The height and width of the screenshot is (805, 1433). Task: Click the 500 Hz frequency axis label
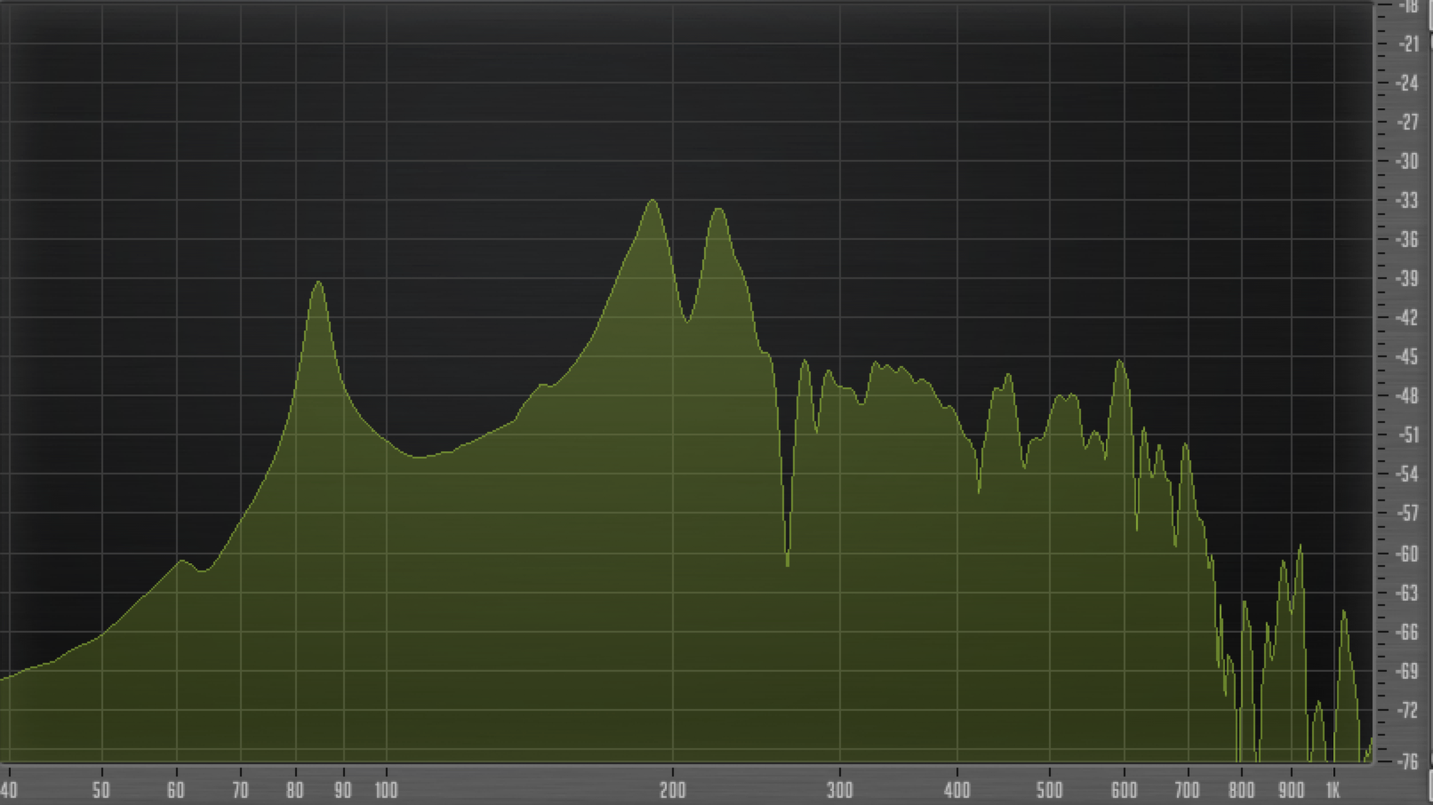coord(1050,790)
